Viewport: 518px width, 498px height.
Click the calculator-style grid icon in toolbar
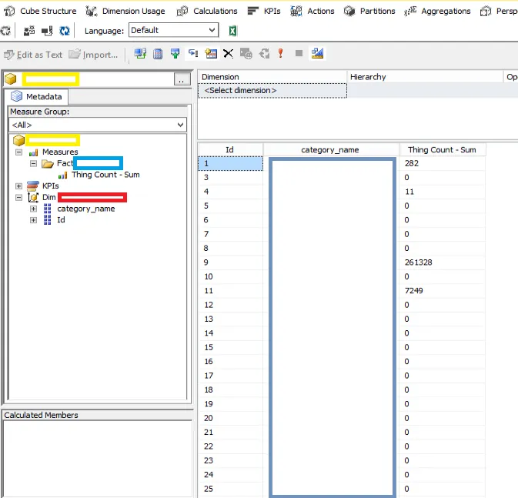click(x=158, y=54)
